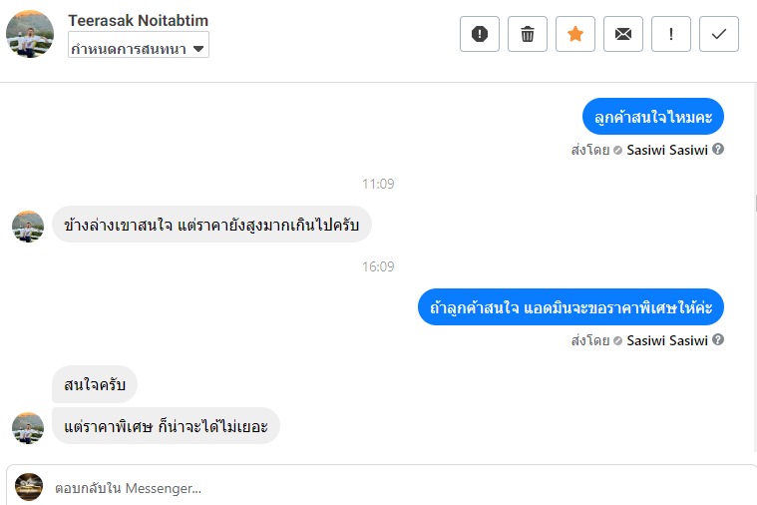This screenshot has width=757, height=505.
Task: Click the blue message ลูกค้าสนใจไหมคะ
Action: click(x=652, y=118)
